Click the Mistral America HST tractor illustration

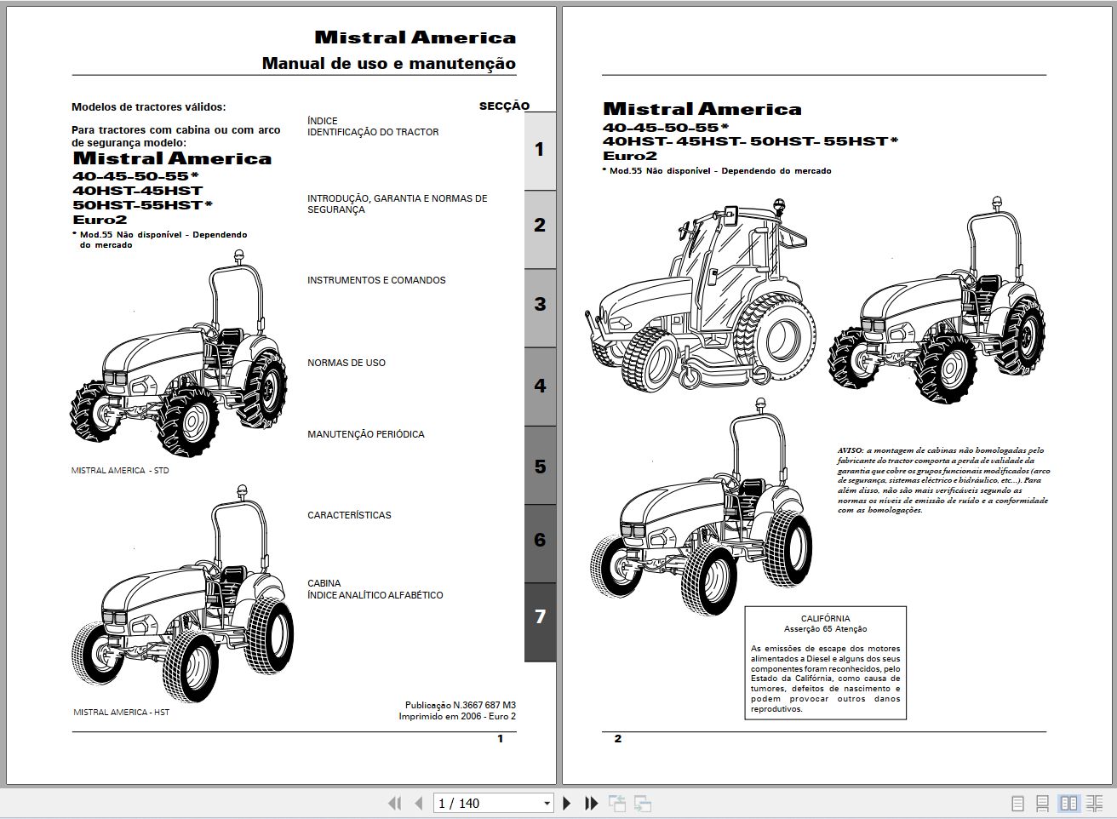[x=181, y=593]
